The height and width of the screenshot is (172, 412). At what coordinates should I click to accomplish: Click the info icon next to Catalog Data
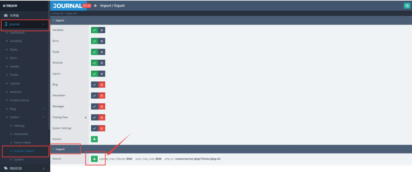point(85,117)
